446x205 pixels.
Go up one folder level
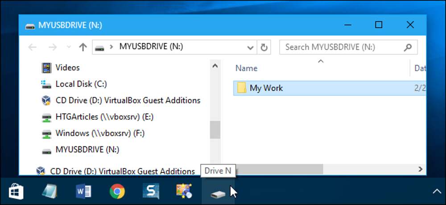click(x=83, y=47)
